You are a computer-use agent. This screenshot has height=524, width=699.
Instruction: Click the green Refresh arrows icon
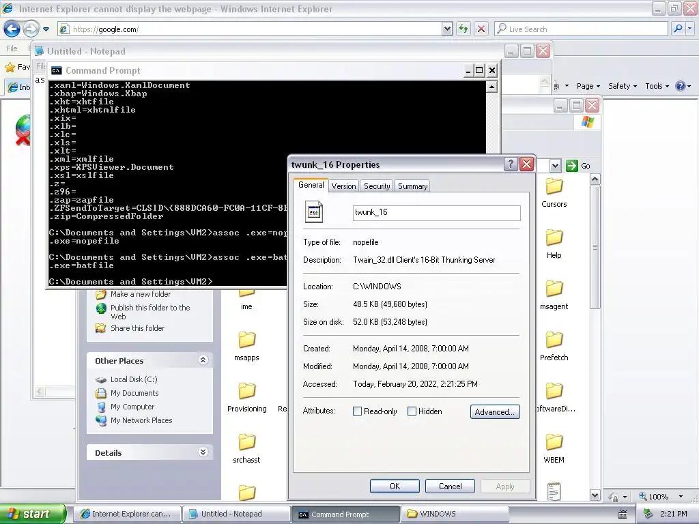coord(463,29)
